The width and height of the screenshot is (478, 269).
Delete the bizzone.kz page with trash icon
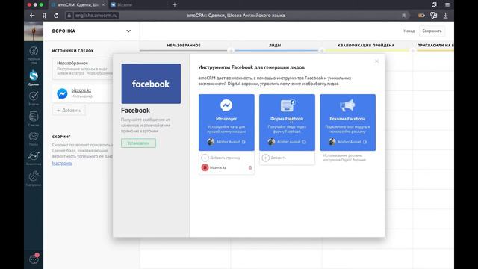click(x=250, y=167)
